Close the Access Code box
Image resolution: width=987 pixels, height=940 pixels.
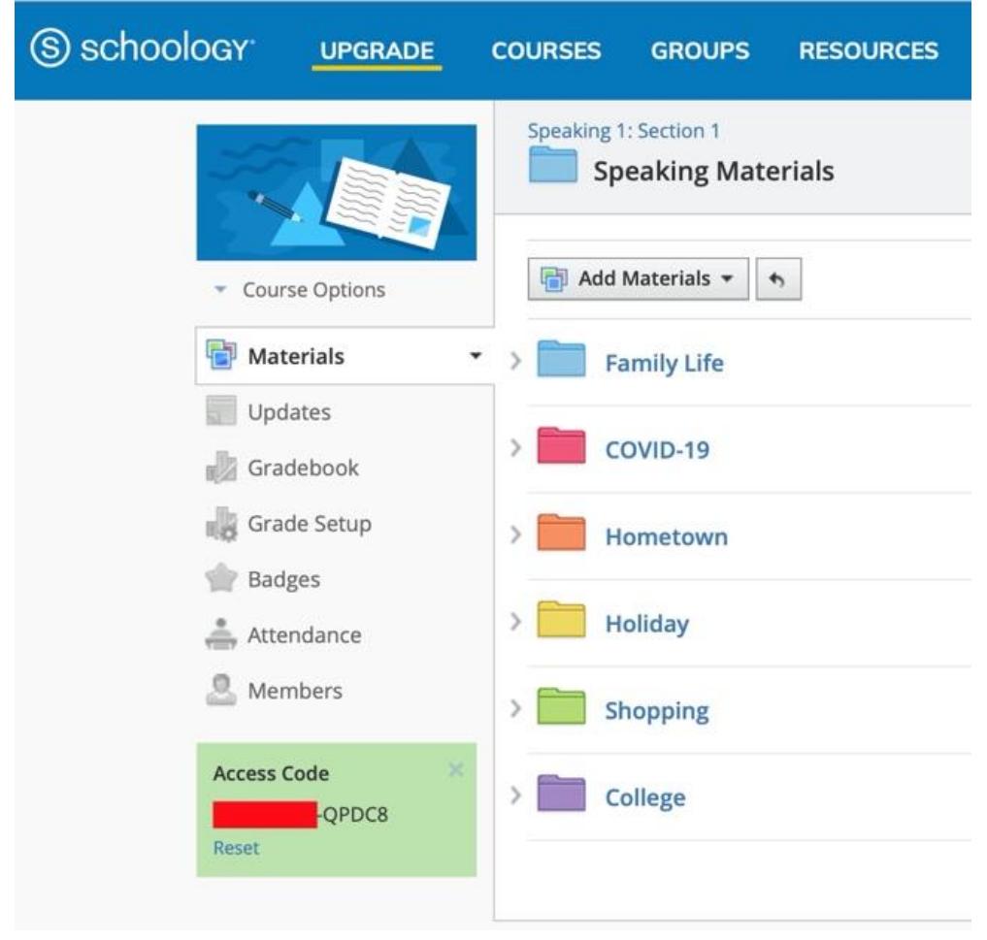click(x=456, y=770)
